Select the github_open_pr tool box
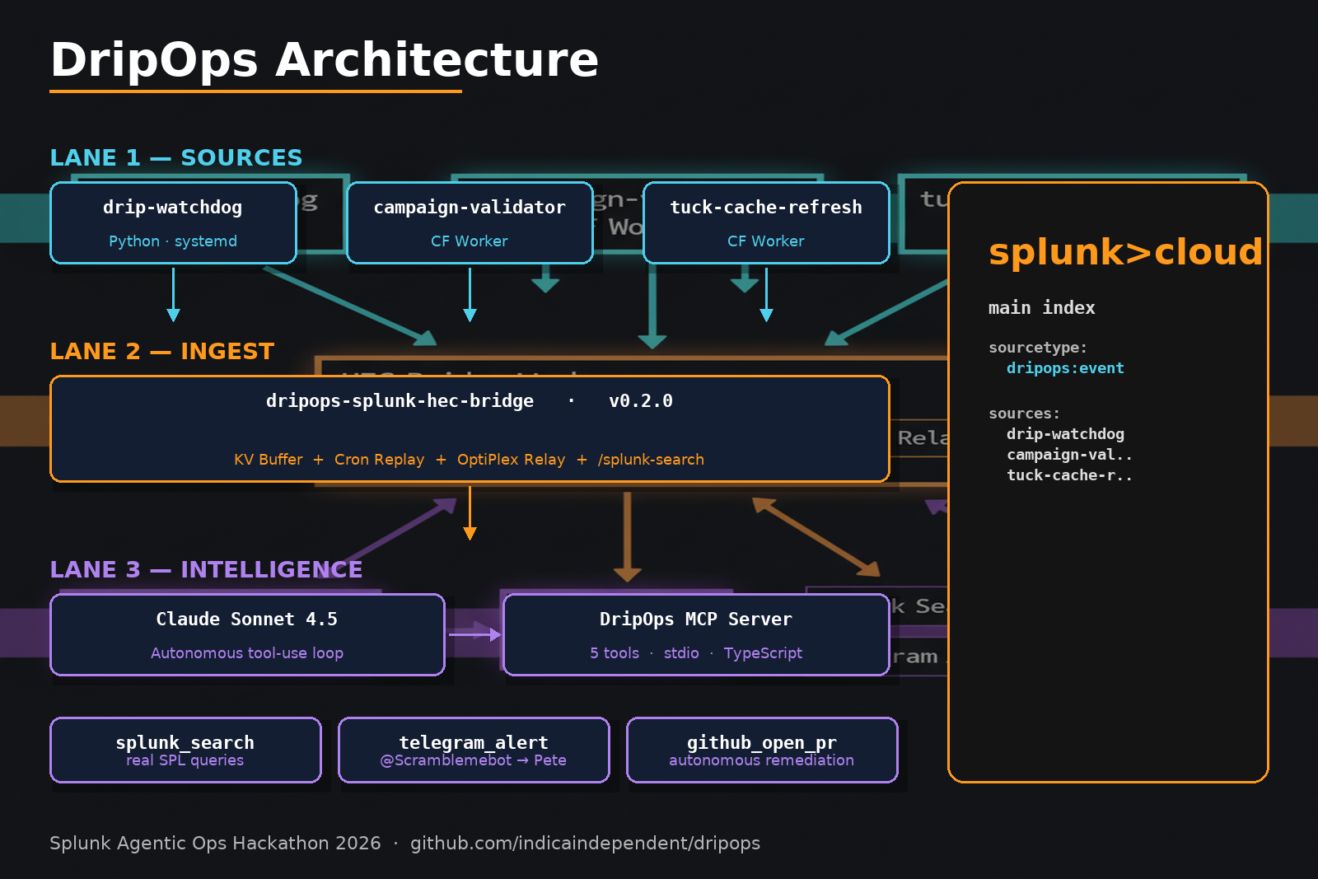 pyautogui.click(x=762, y=750)
